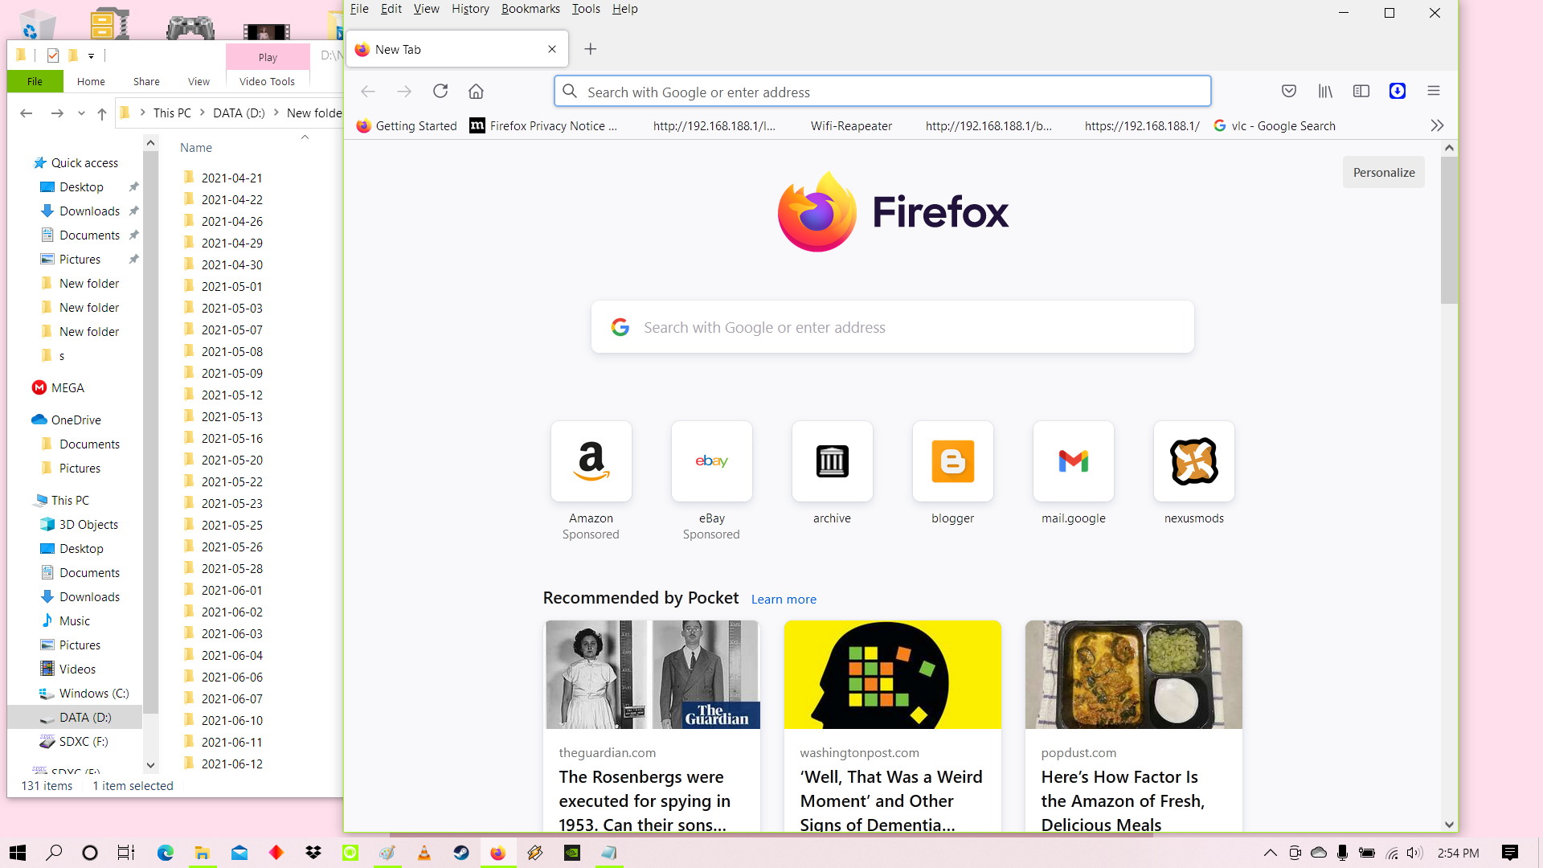Open the NexusMods shortcut icon
The image size is (1543, 868).
tap(1194, 460)
